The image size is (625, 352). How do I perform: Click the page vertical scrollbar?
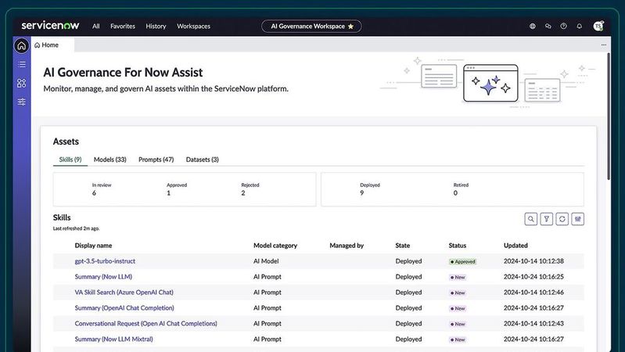tap(609, 117)
